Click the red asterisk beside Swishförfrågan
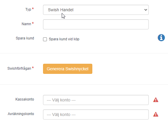168x121 pixels. [x=33, y=68]
